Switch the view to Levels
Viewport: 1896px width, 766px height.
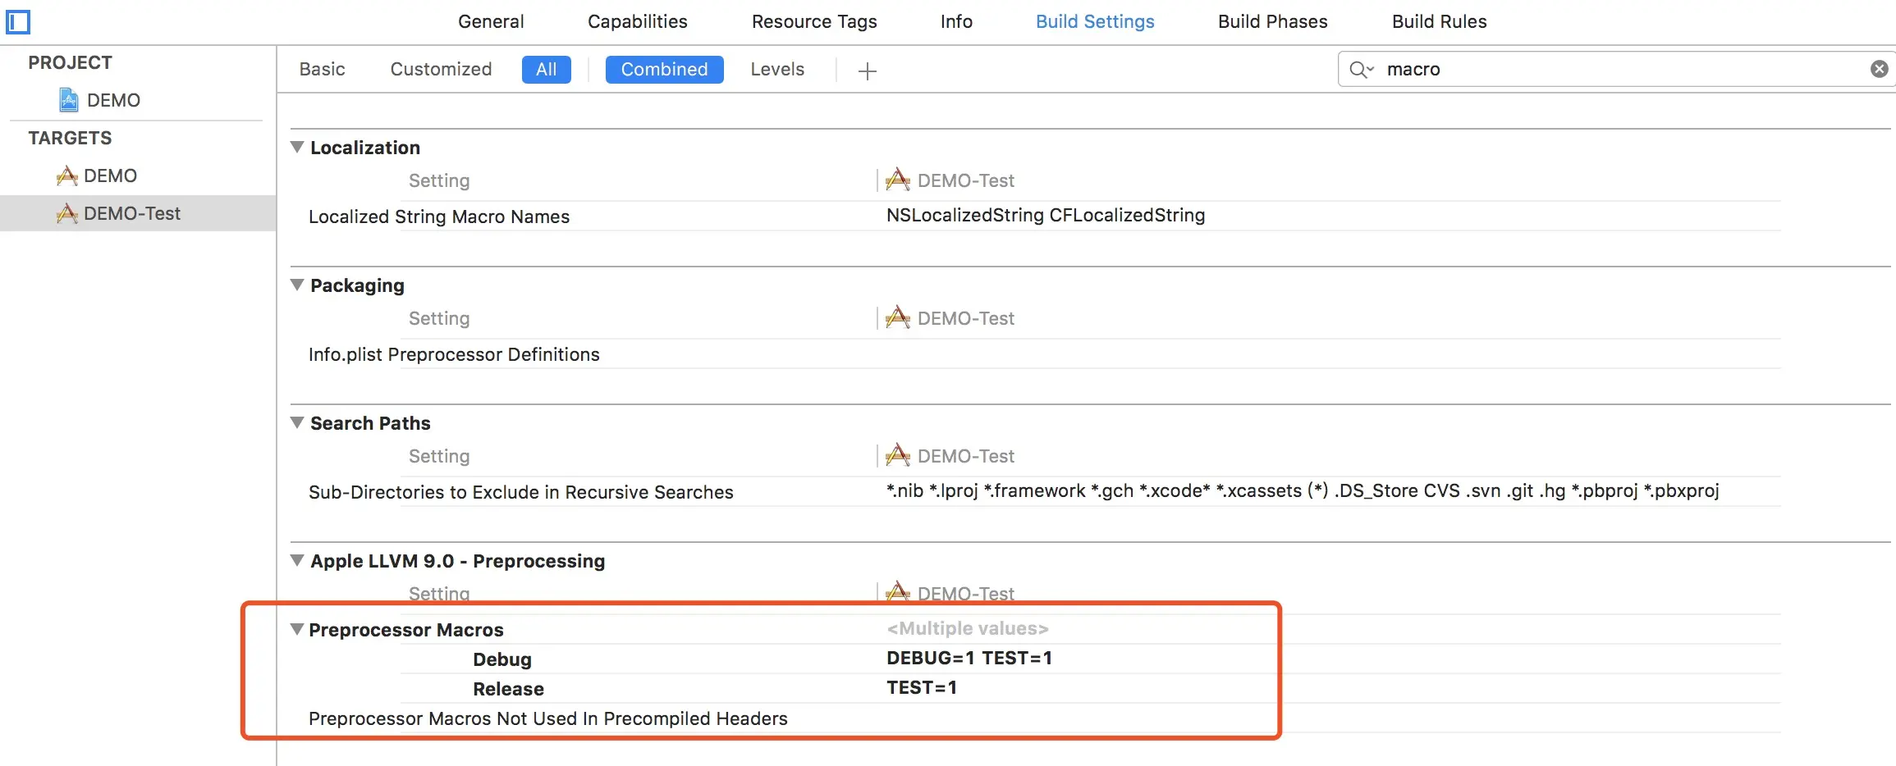coord(776,70)
